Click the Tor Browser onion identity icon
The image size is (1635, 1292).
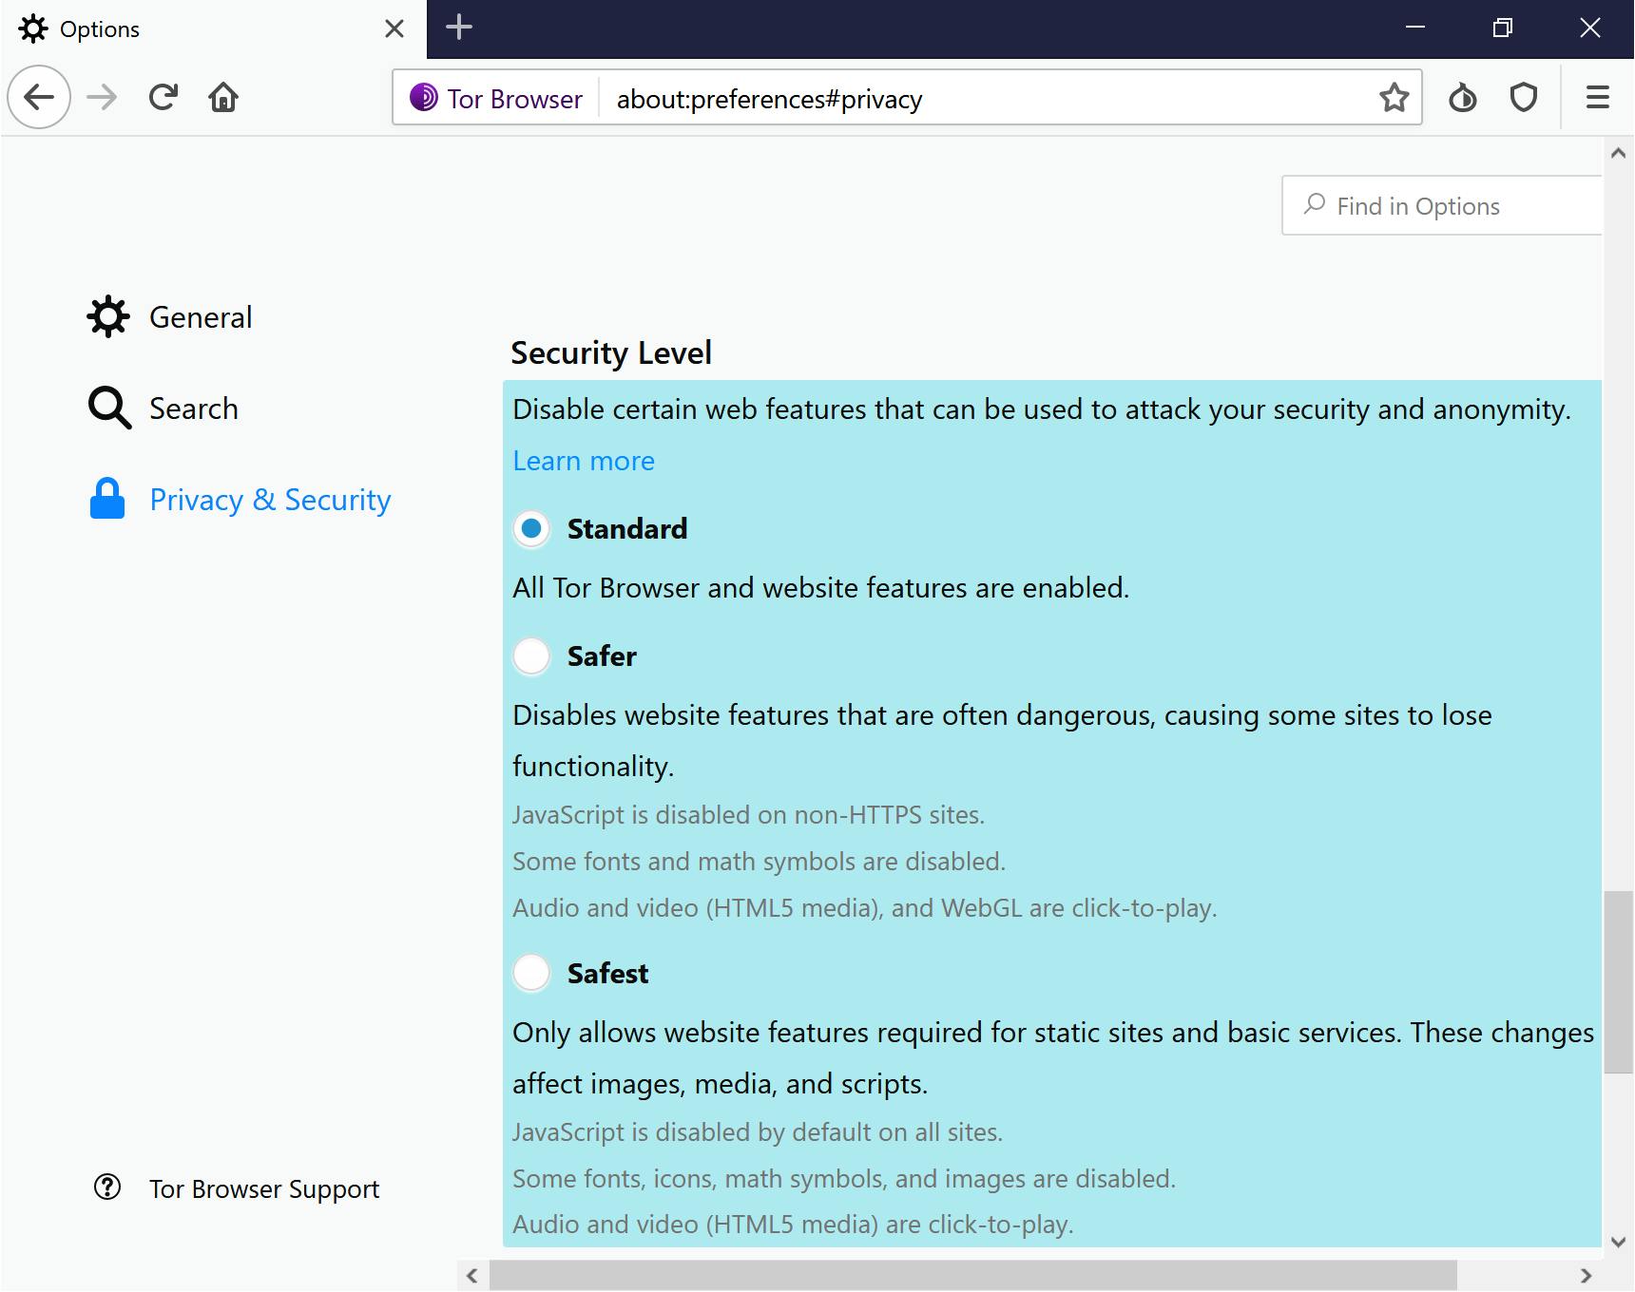click(x=423, y=97)
